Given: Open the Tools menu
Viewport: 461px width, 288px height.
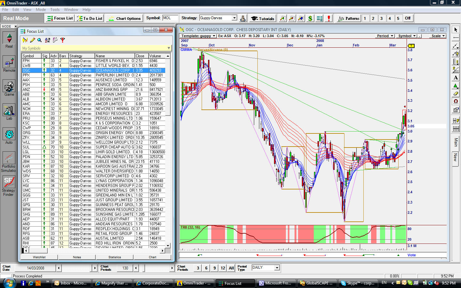Looking at the screenshot, I should 55,10.
